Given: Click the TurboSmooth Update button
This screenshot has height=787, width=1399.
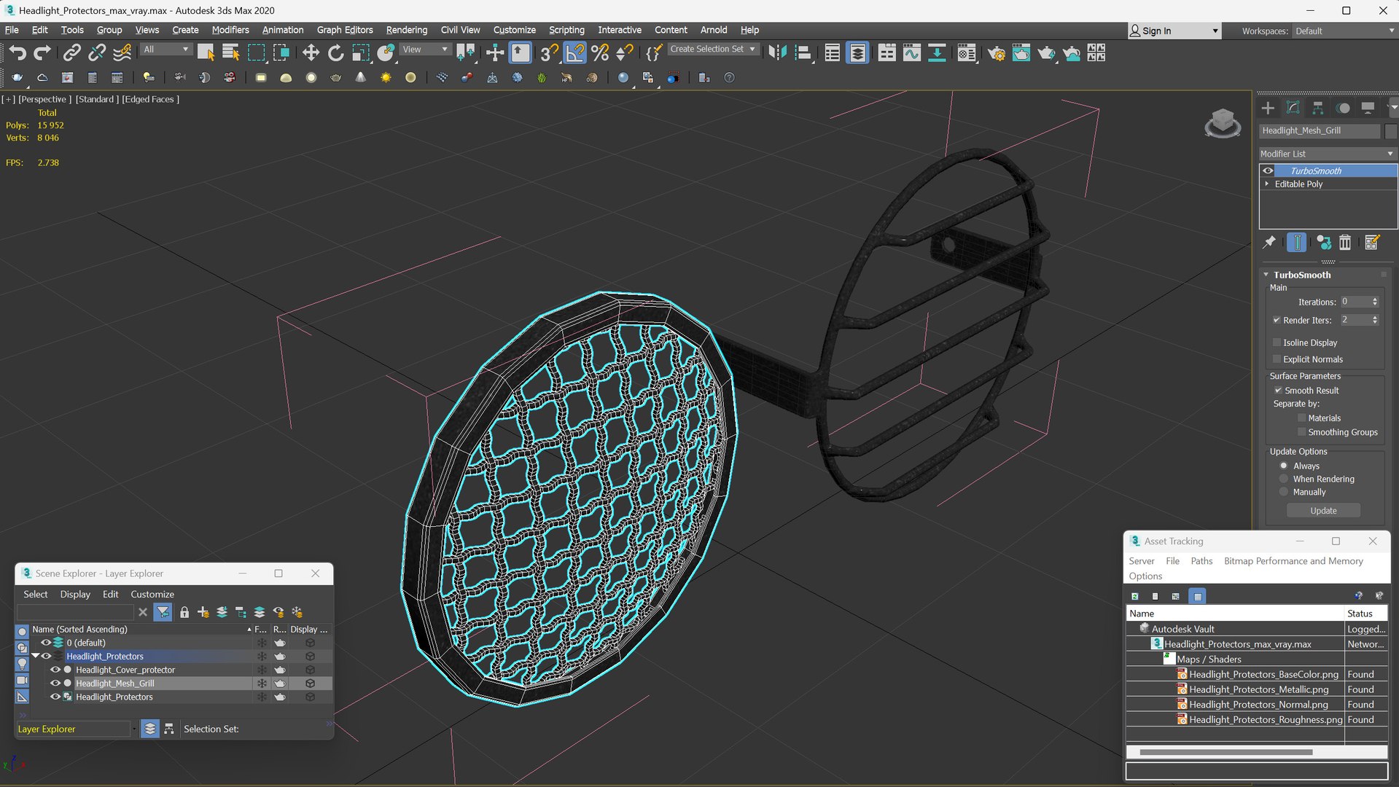Looking at the screenshot, I should (x=1323, y=511).
